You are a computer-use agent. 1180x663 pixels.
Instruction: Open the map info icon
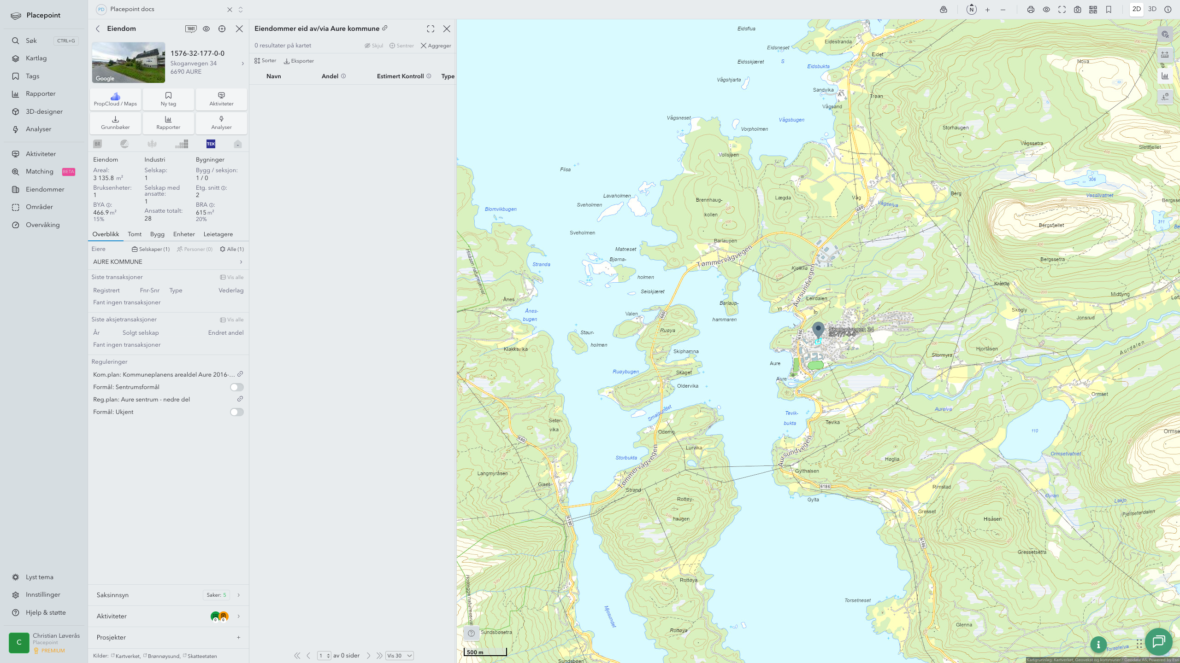coord(1168,9)
